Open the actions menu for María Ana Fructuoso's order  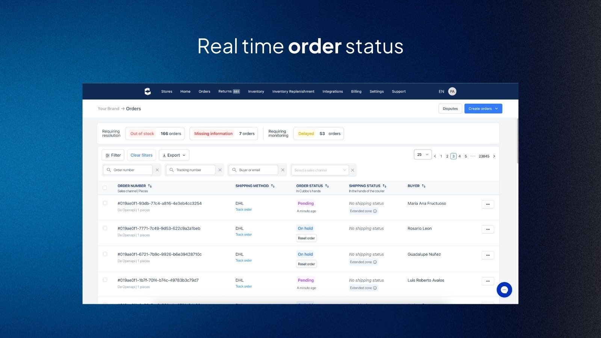pos(488,204)
